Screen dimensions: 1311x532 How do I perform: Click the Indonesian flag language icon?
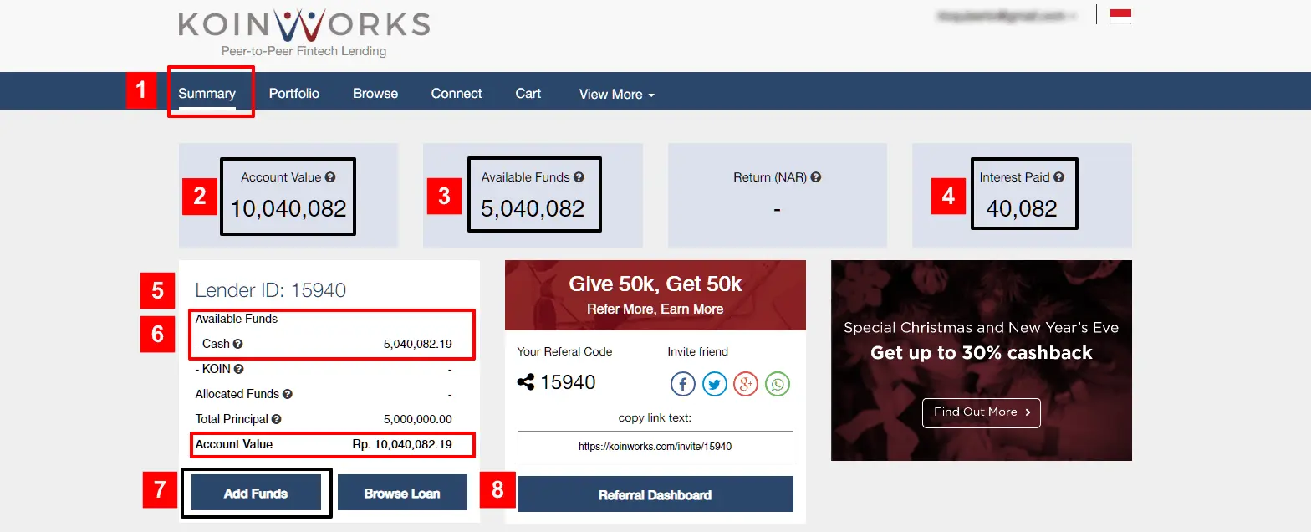1120,16
